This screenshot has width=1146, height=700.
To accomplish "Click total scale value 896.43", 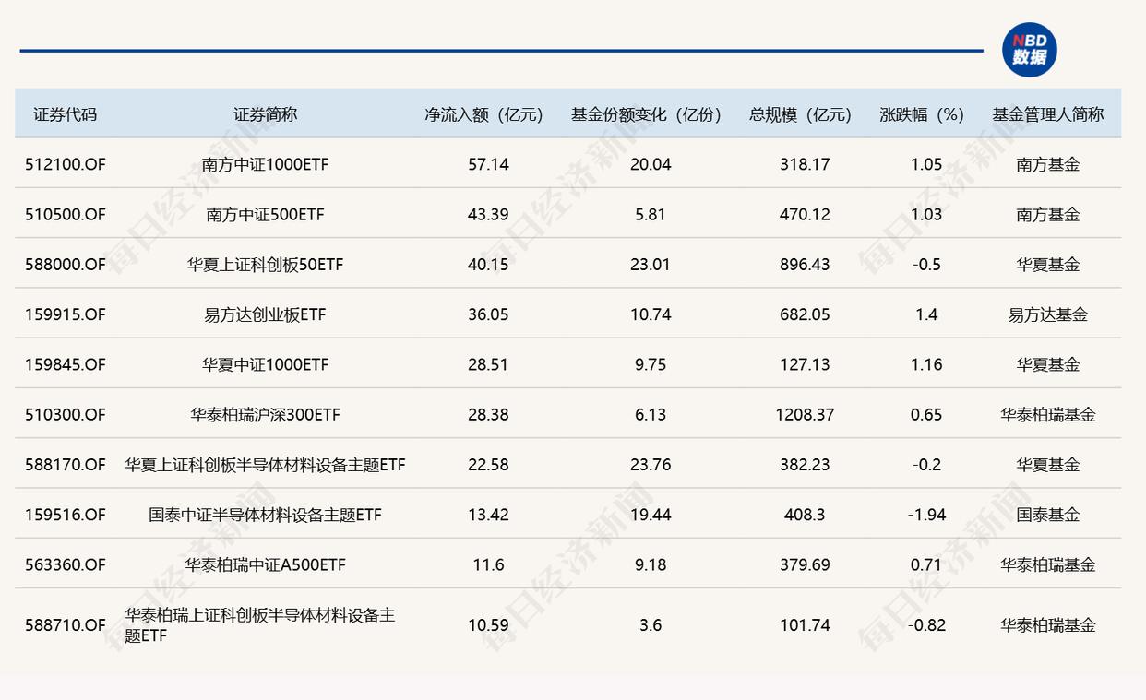I will pyautogui.click(x=805, y=264).
